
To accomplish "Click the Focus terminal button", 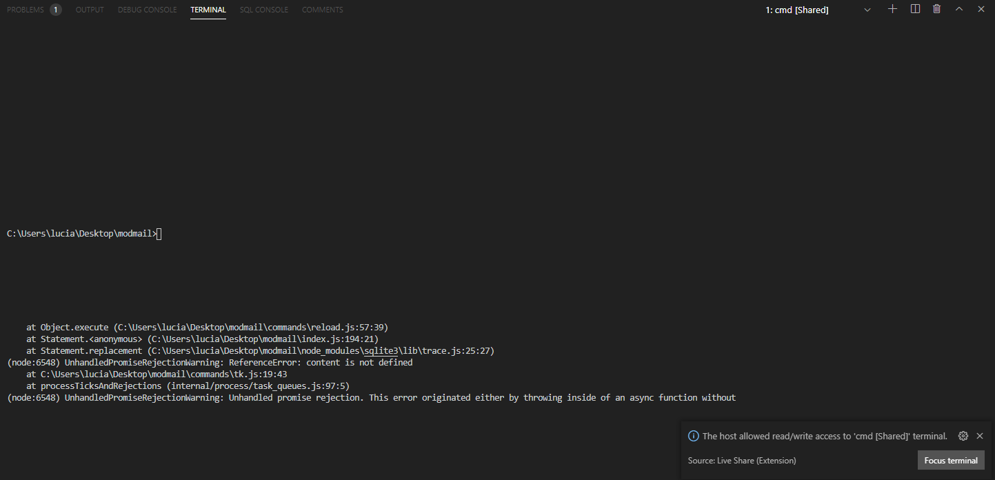I will [951, 460].
